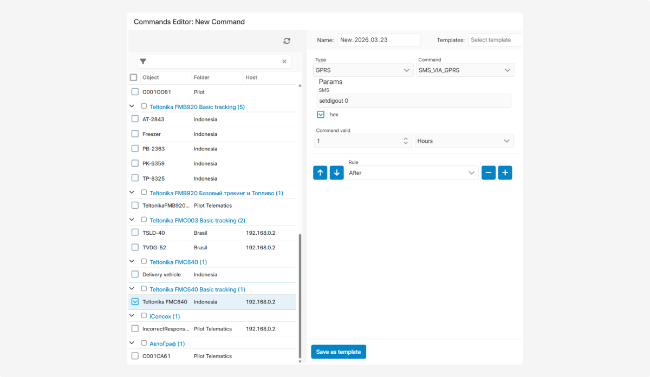Collapse the Teltonika FMC003 Basic tracking group
650x377 pixels.
point(132,220)
